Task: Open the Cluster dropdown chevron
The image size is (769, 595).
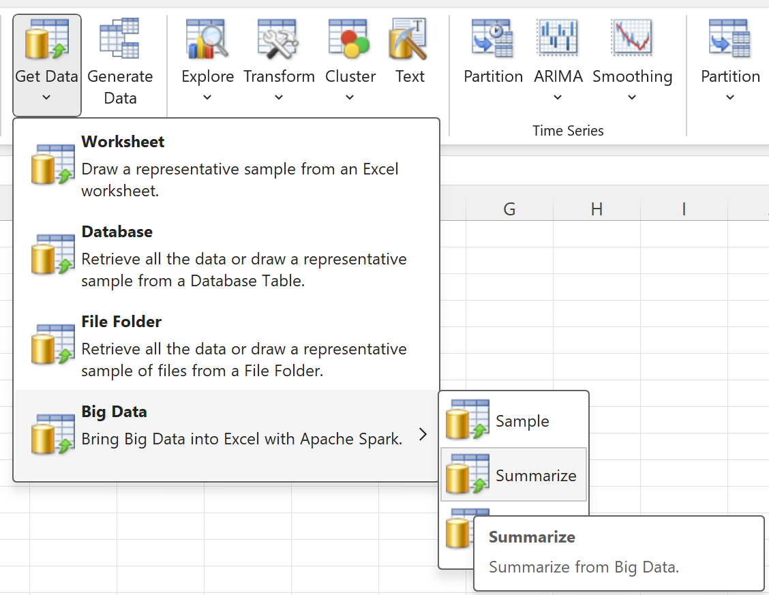Action: tap(350, 97)
